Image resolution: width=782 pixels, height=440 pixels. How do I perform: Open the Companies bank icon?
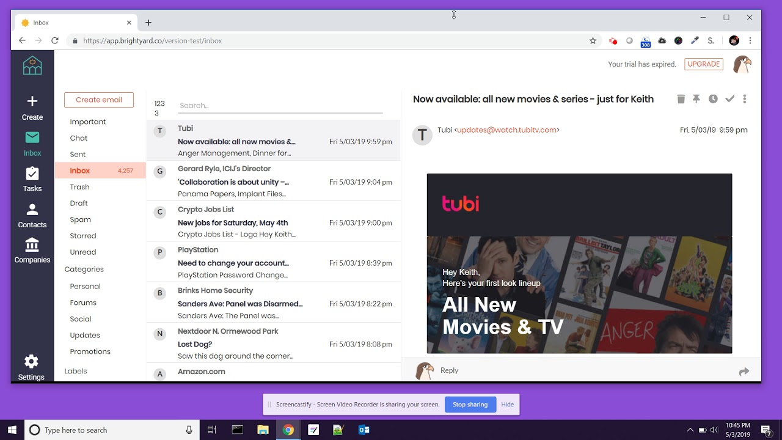click(x=32, y=245)
